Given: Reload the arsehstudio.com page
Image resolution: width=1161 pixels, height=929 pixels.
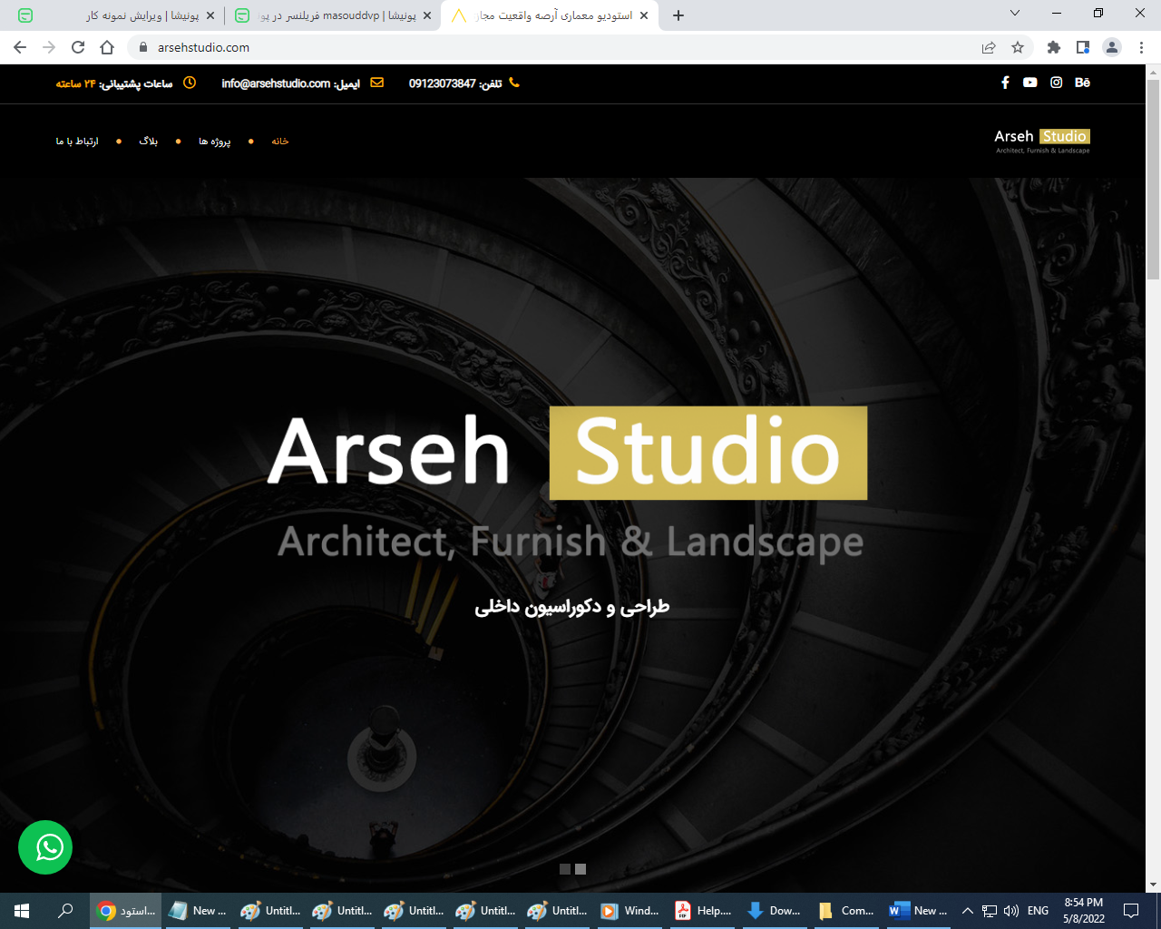Looking at the screenshot, I should pos(78,47).
